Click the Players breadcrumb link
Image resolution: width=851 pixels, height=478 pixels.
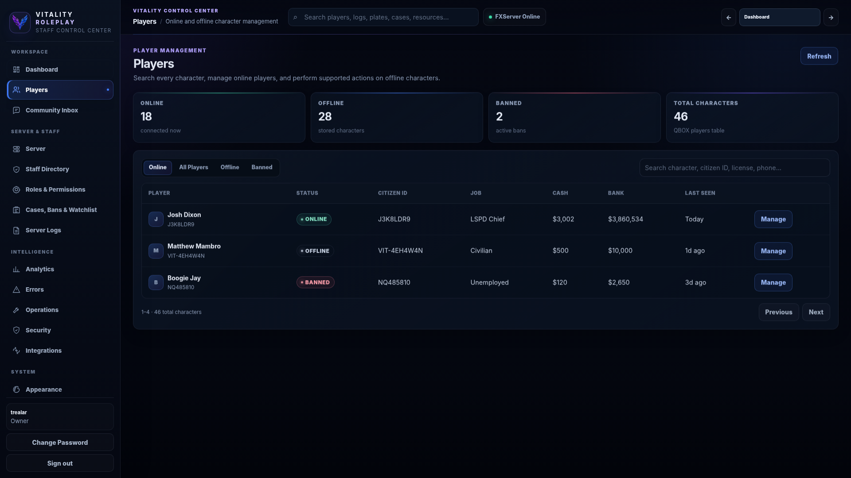click(144, 21)
